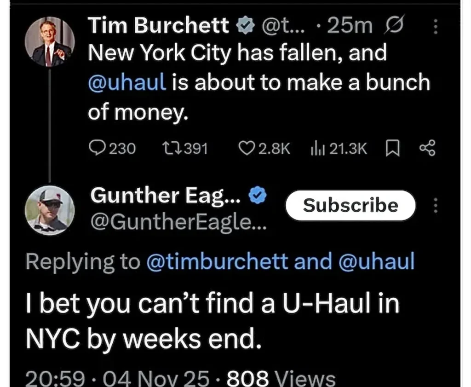This screenshot has width=471, height=387.
Task: Click the Subscribe button
Action: pos(350,205)
